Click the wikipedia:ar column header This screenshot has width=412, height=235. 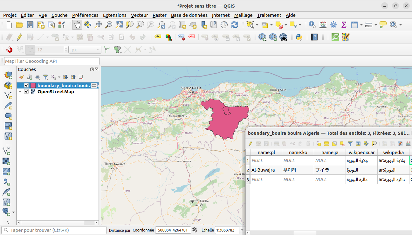click(361, 153)
